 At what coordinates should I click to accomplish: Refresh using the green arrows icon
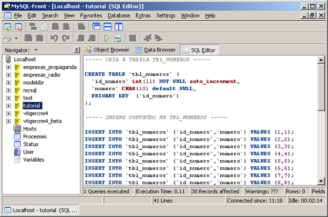click(x=7, y=38)
